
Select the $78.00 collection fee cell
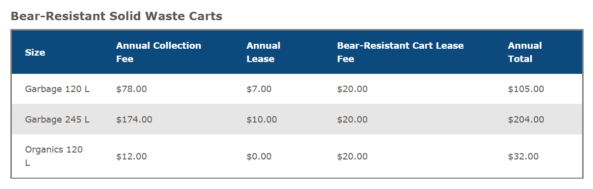click(131, 89)
